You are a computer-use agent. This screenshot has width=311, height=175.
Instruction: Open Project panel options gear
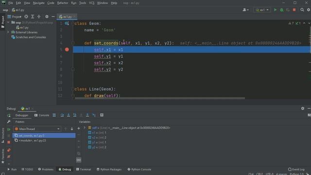click(x=47, y=17)
